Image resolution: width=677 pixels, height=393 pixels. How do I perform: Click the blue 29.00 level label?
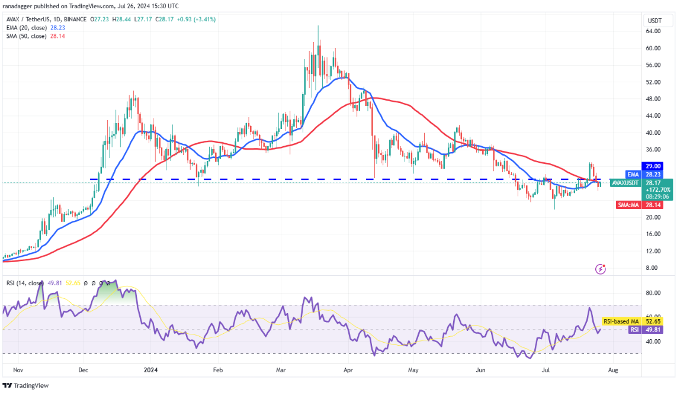point(652,166)
